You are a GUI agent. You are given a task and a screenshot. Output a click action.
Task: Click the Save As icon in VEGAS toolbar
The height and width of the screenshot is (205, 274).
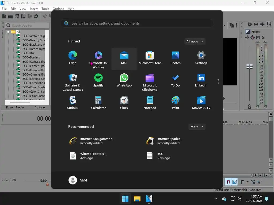(23, 16)
